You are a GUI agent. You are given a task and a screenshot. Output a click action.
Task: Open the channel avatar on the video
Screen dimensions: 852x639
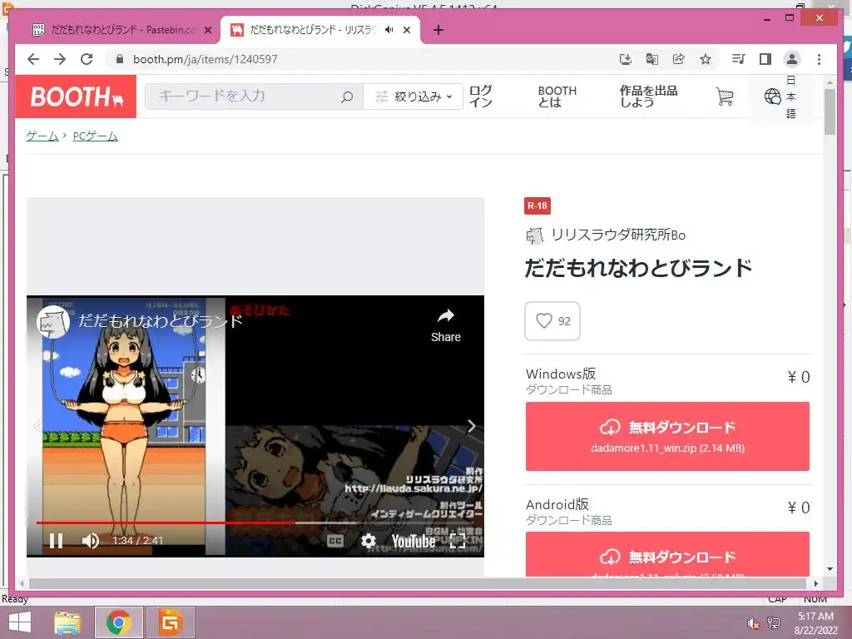point(52,322)
